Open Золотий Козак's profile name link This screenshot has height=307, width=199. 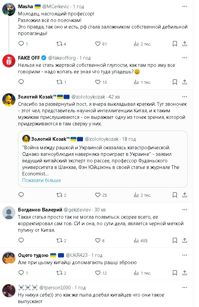[x=36, y=97]
